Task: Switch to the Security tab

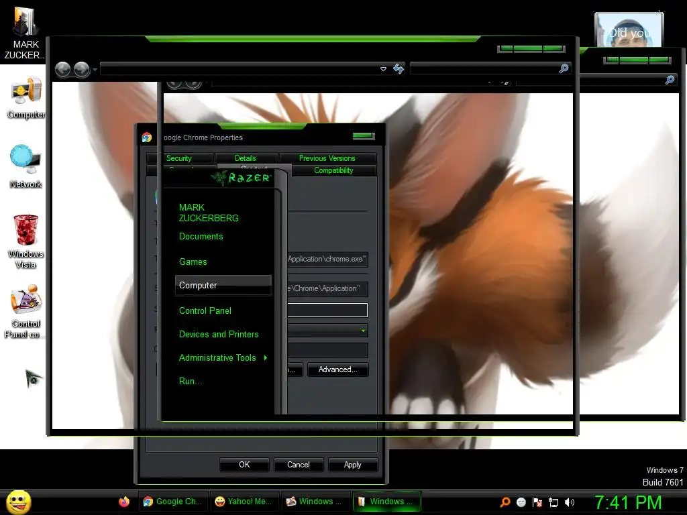Action: pyautogui.click(x=178, y=158)
